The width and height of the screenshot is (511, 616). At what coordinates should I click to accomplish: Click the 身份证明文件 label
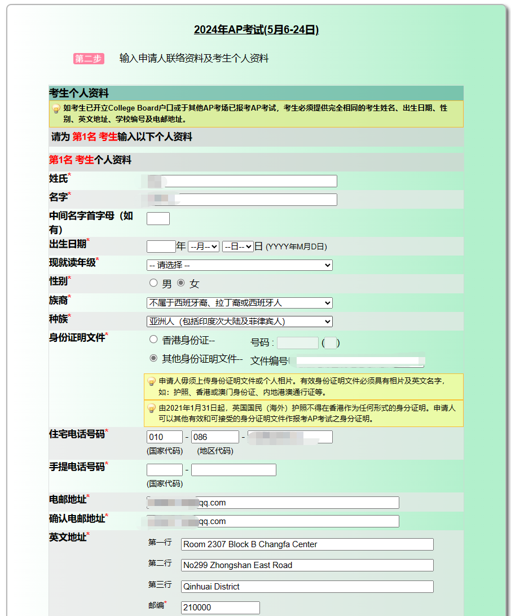(x=77, y=337)
